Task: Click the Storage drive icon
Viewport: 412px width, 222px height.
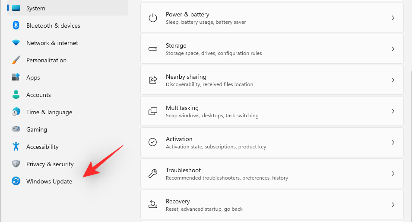Action: [x=153, y=49]
